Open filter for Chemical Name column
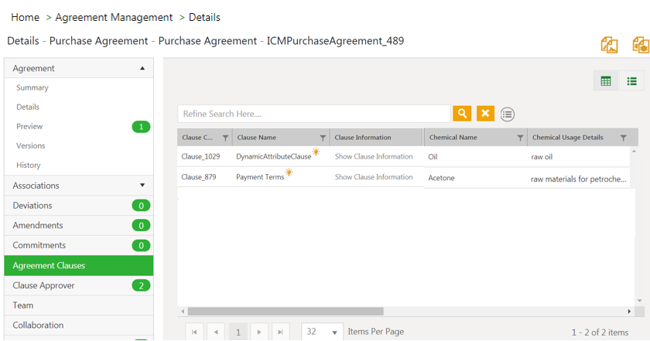The width and height of the screenshot is (650, 341). (x=520, y=138)
